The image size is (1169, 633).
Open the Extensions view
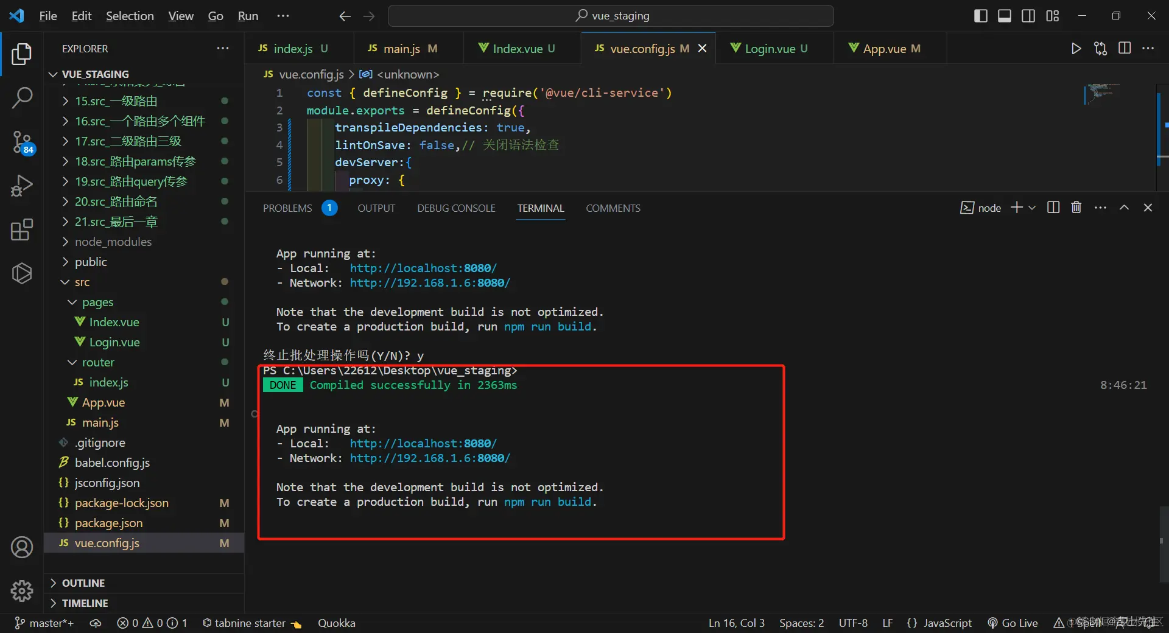click(22, 229)
